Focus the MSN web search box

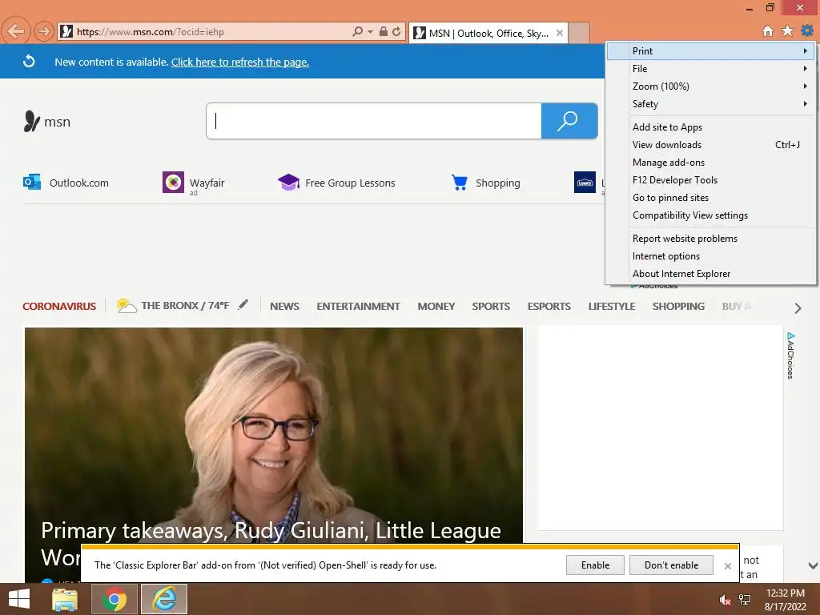(374, 121)
